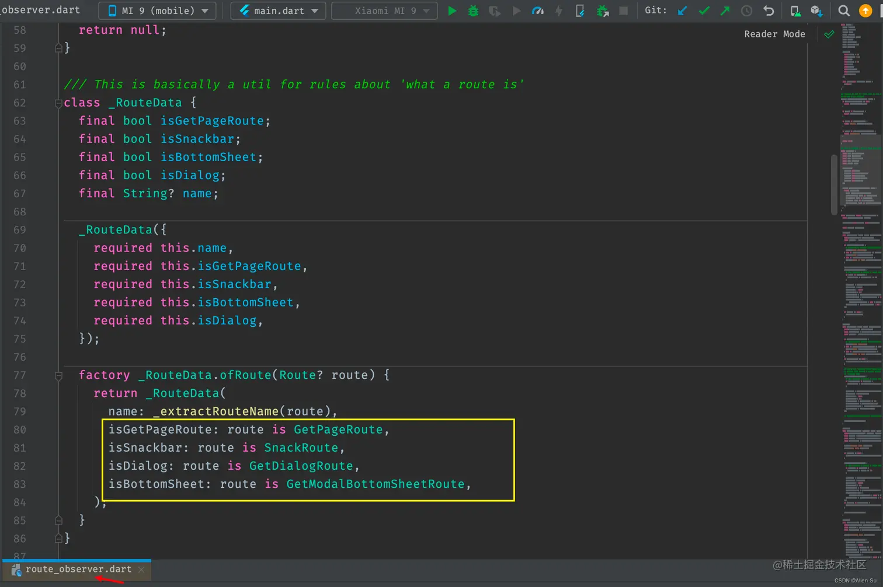
Task: Toggle Reader Mode in the editor
Action: pos(774,34)
